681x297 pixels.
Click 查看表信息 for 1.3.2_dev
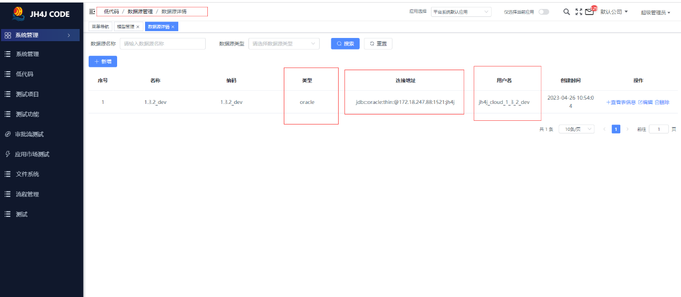[x=621, y=102]
